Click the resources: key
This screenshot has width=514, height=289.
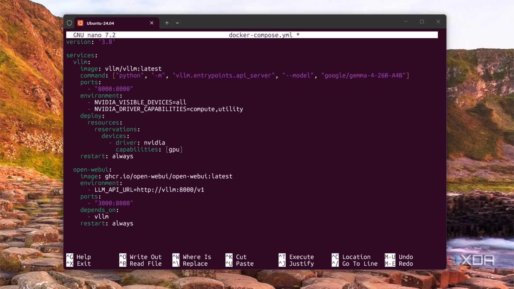pos(105,122)
